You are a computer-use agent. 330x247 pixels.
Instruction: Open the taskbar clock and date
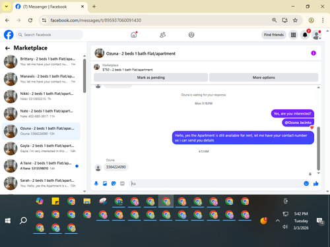(x=301, y=221)
